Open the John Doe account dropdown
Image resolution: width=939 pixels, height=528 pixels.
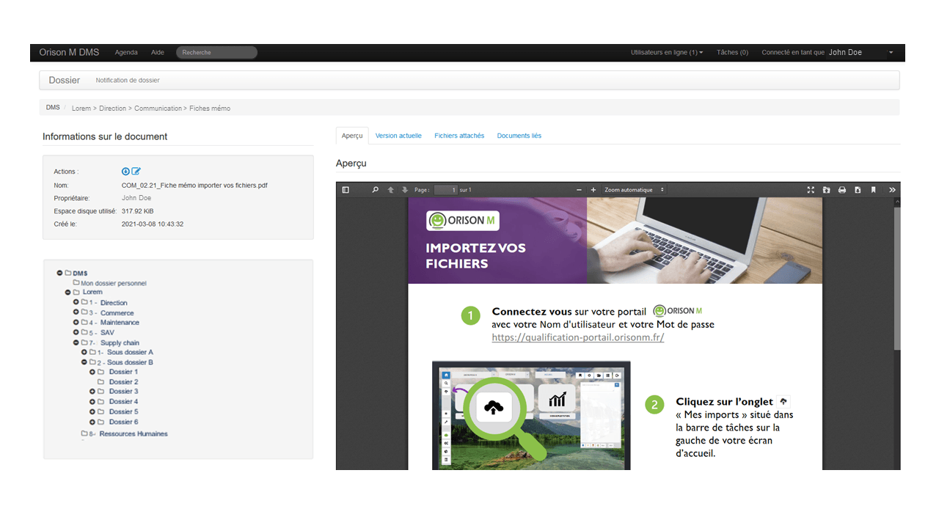[861, 53]
